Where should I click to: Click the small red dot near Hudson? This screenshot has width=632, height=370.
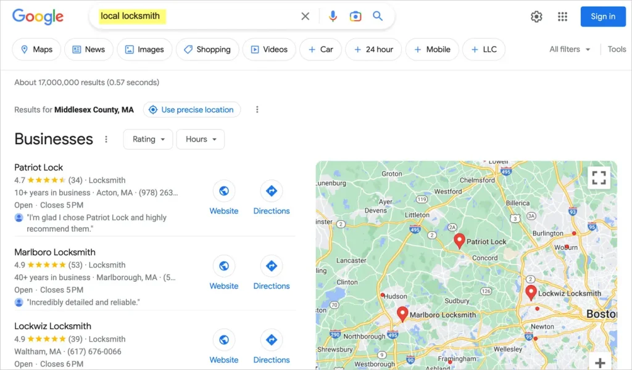(382, 295)
